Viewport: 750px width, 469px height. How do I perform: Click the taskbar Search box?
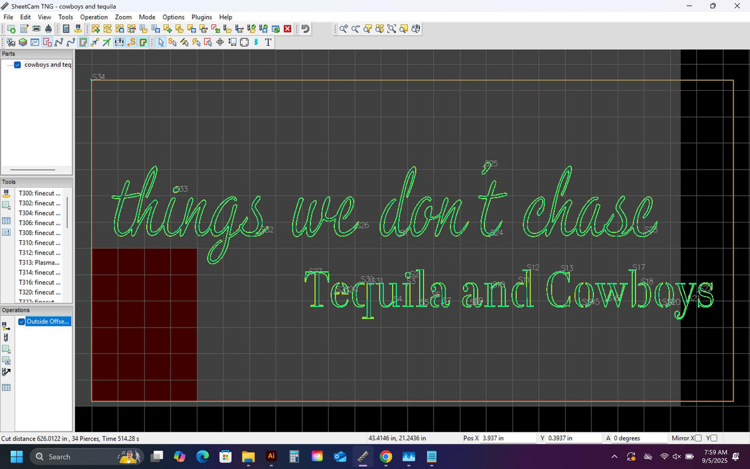point(87,456)
